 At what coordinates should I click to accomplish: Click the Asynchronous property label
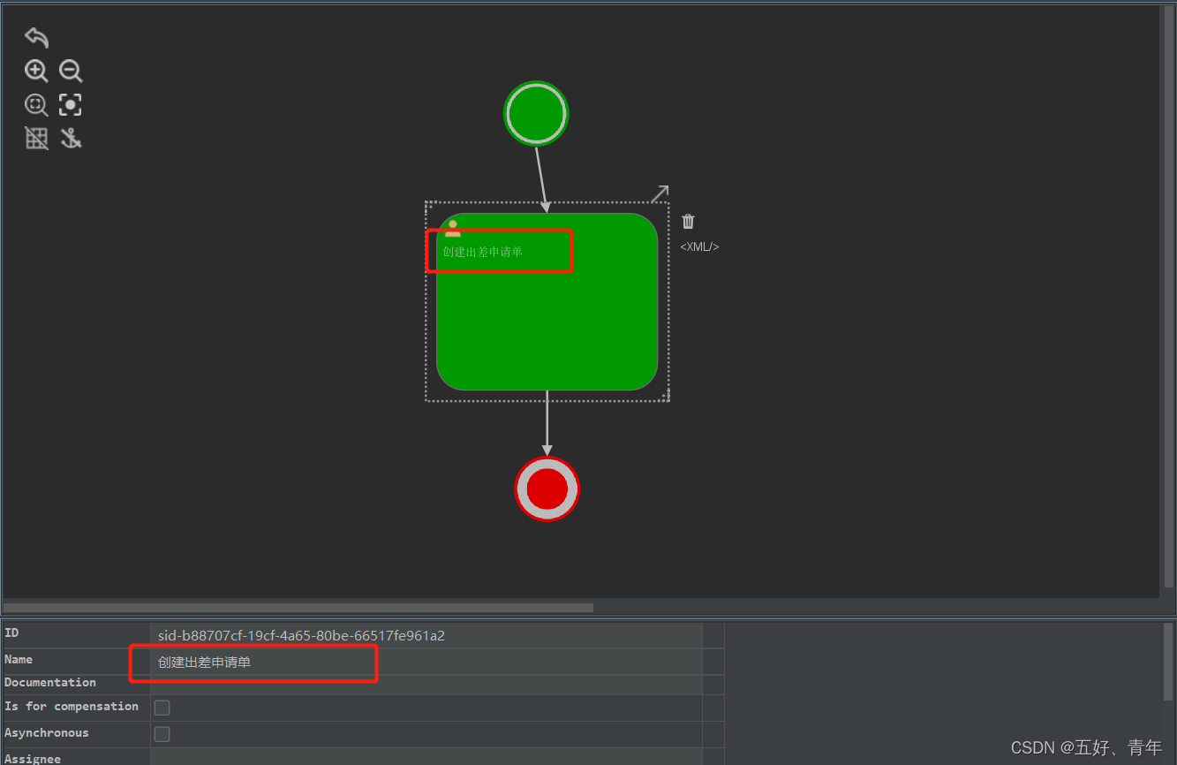click(47, 733)
